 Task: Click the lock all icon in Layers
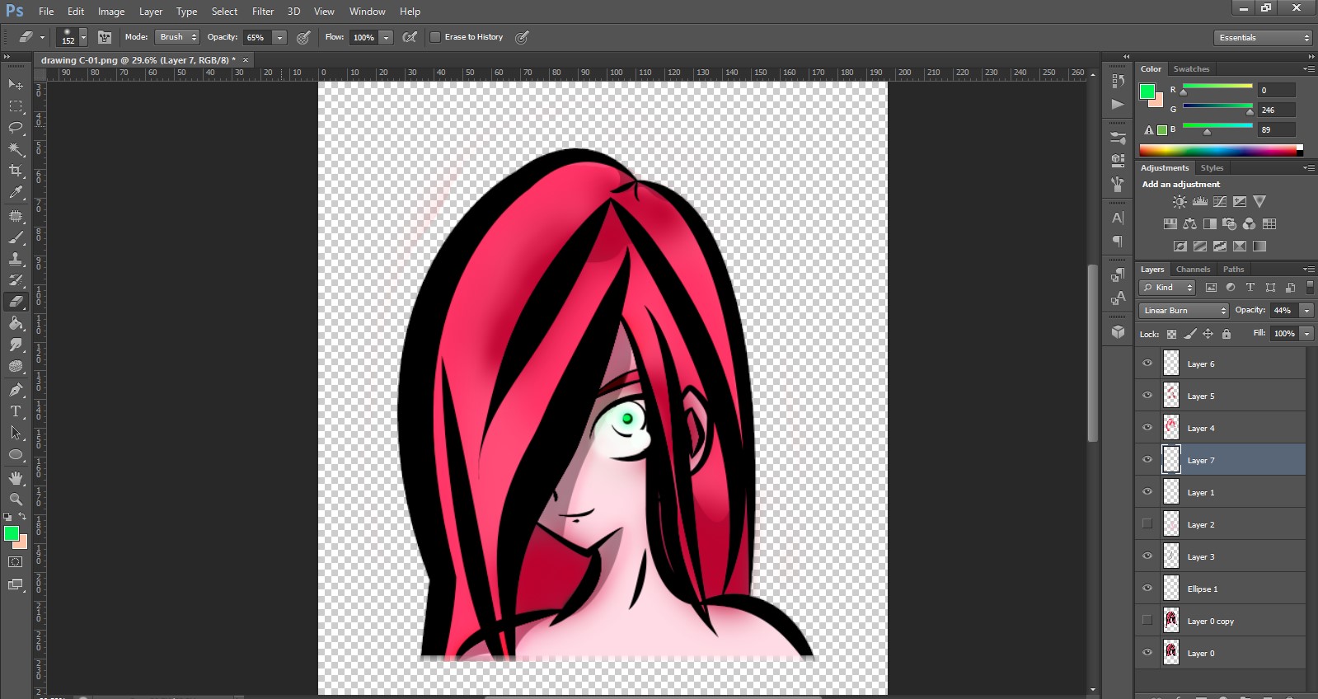tap(1227, 334)
